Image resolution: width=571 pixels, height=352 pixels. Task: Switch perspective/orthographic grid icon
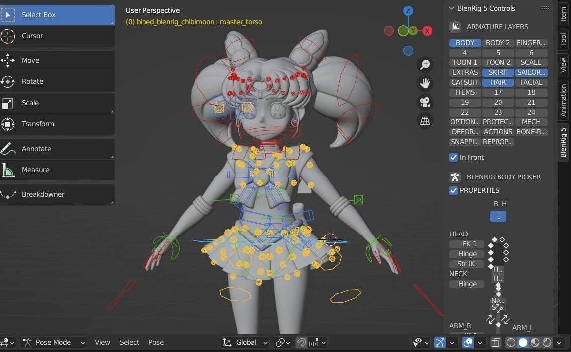[x=425, y=121]
